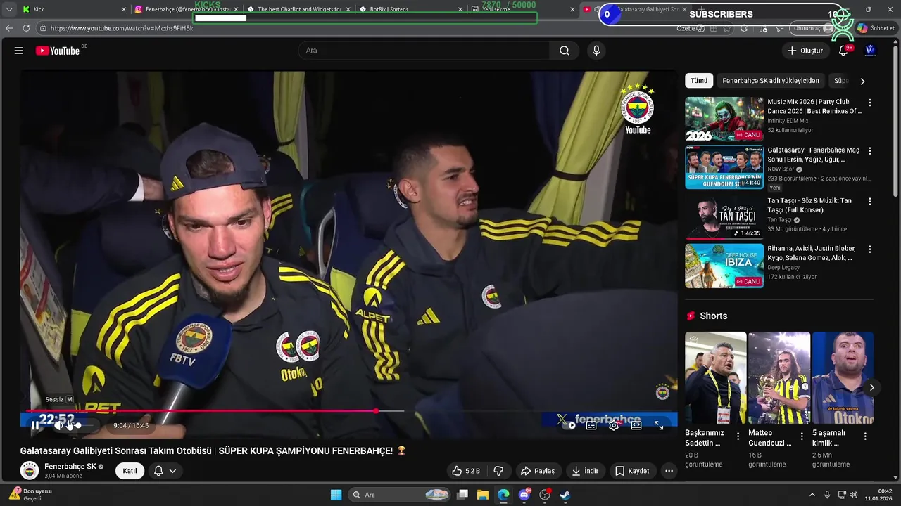Screen dimensions: 901x506
Task: Open the Fenerbahçe SK channel avatar
Action: (30, 470)
